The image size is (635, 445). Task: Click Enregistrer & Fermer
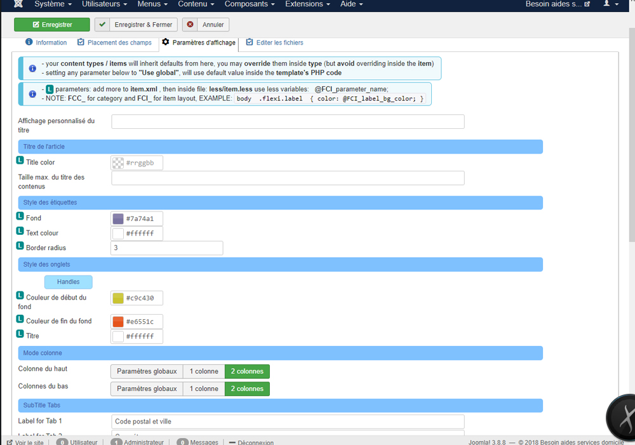click(x=136, y=25)
